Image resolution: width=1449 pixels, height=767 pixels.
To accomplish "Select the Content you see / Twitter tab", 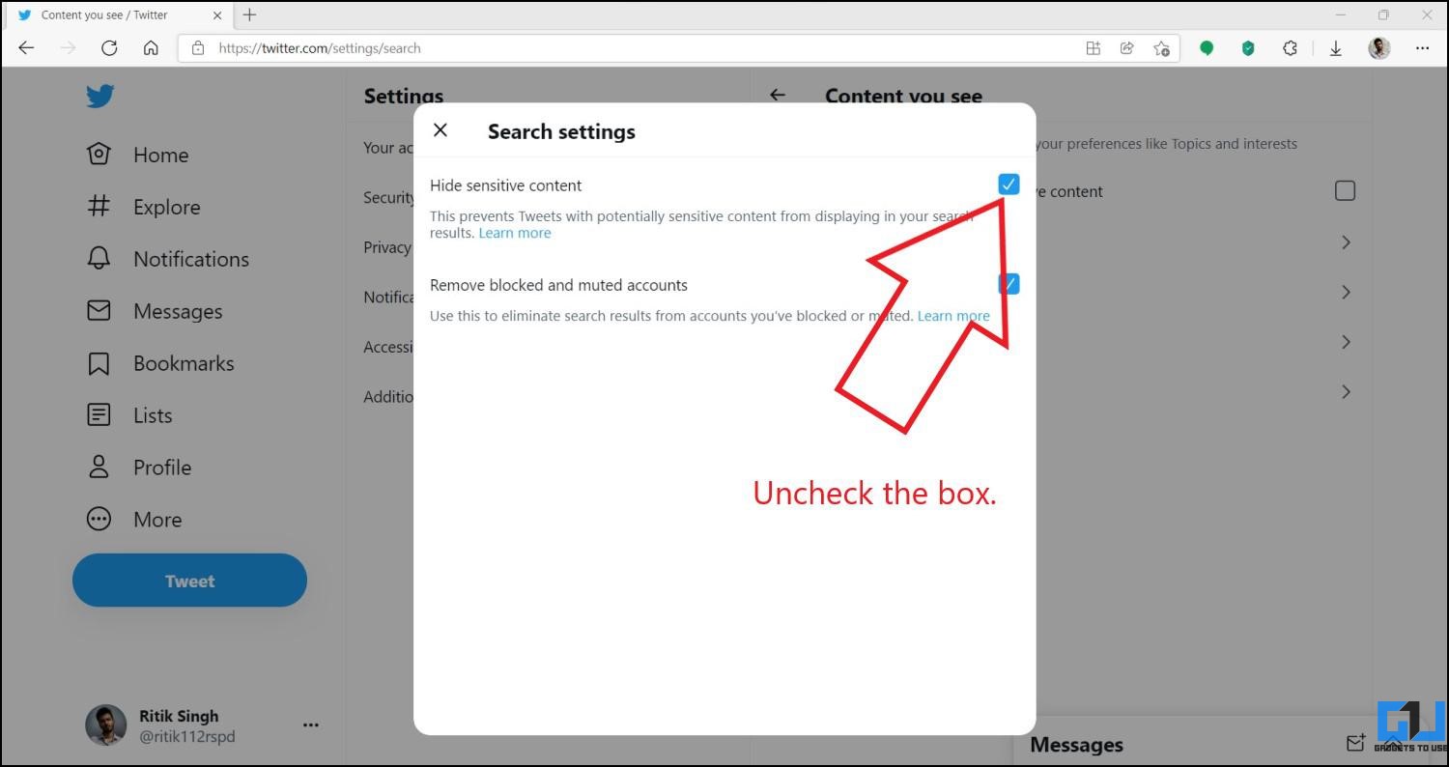I will [118, 15].
